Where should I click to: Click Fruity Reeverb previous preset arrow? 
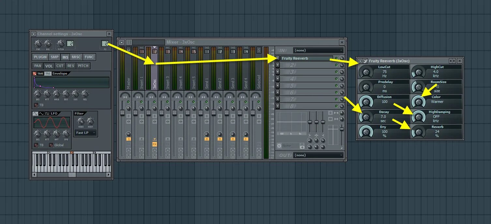click(x=451, y=61)
